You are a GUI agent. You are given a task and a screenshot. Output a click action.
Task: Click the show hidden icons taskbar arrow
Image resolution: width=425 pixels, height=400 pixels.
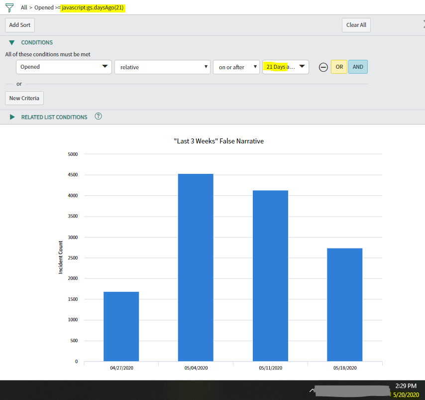point(312,390)
